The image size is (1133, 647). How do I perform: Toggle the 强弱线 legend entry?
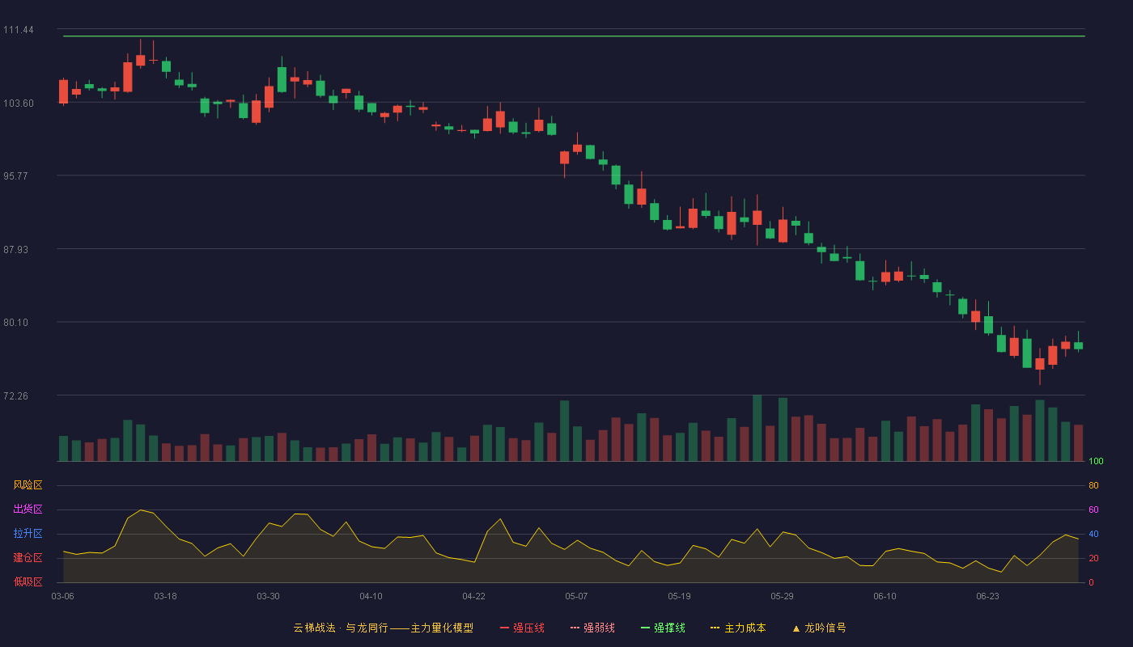(x=592, y=628)
